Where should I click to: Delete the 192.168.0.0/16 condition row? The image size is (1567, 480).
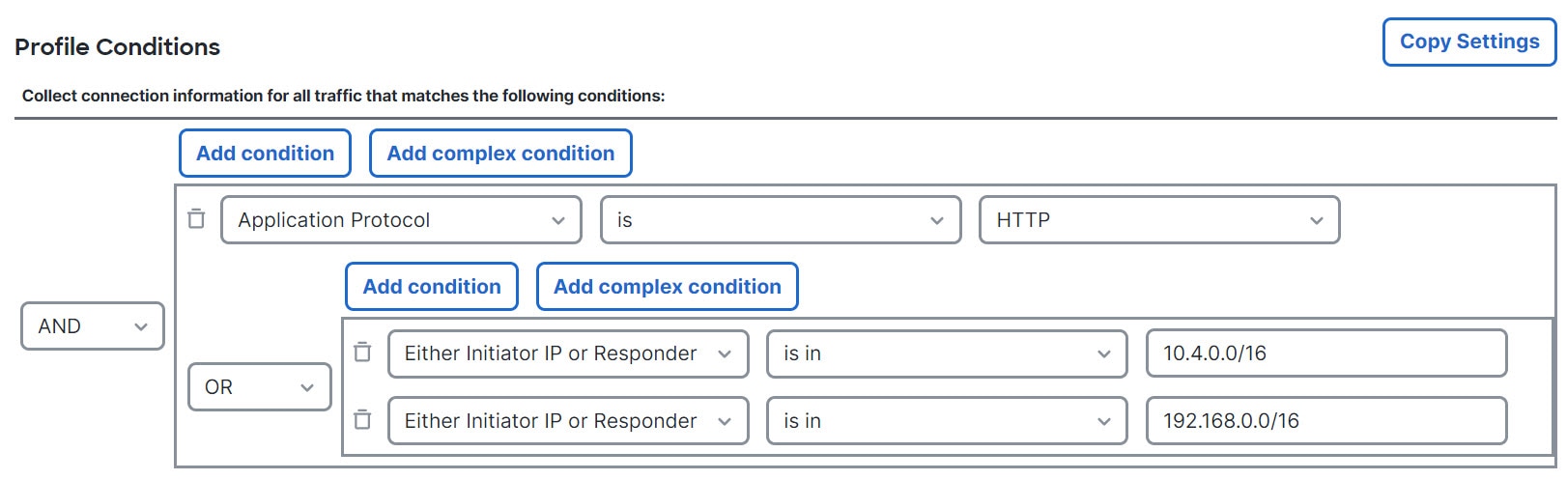[362, 420]
